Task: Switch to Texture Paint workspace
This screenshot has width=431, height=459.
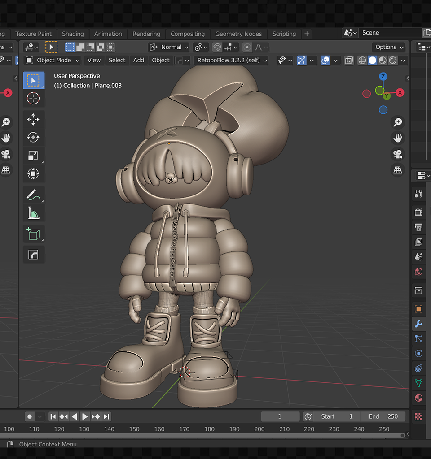Action: (x=33, y=34)
